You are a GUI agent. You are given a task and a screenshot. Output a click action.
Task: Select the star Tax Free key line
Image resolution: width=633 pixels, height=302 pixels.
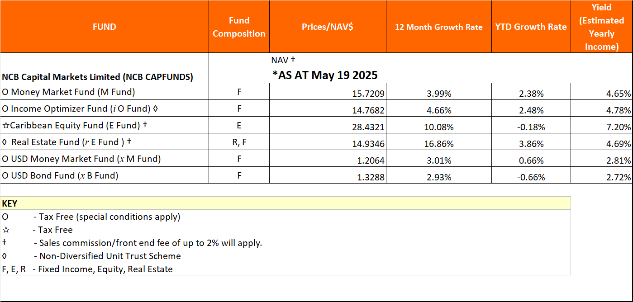[x=38, y=230]
